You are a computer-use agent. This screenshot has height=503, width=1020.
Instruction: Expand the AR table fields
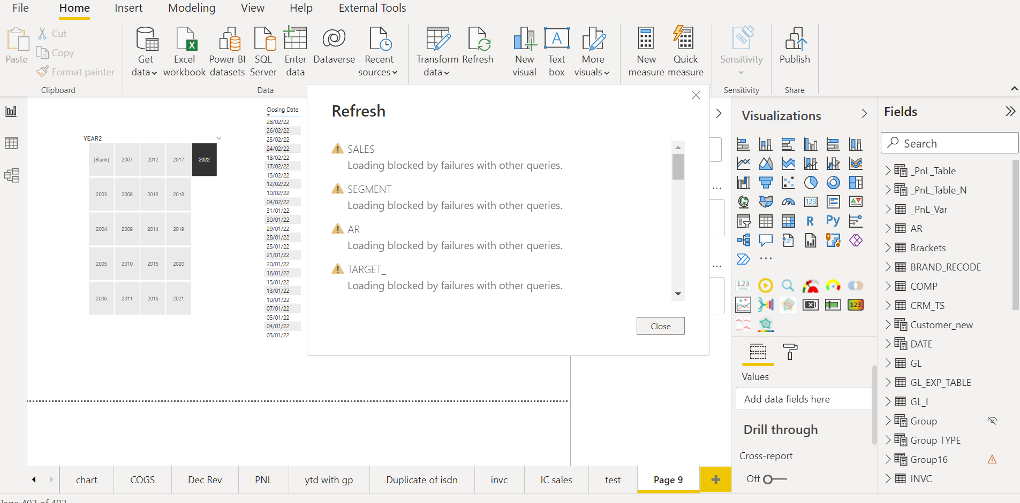tap(888, 228)
